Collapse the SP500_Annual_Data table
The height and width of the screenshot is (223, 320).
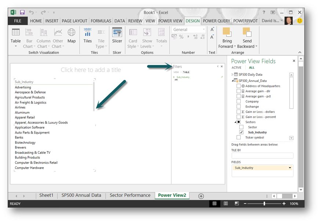click(232, 81)
